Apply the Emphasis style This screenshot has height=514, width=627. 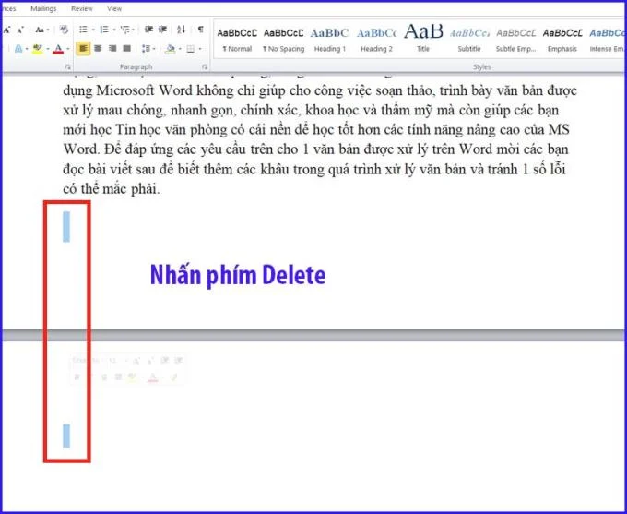[x=562, y=39]
